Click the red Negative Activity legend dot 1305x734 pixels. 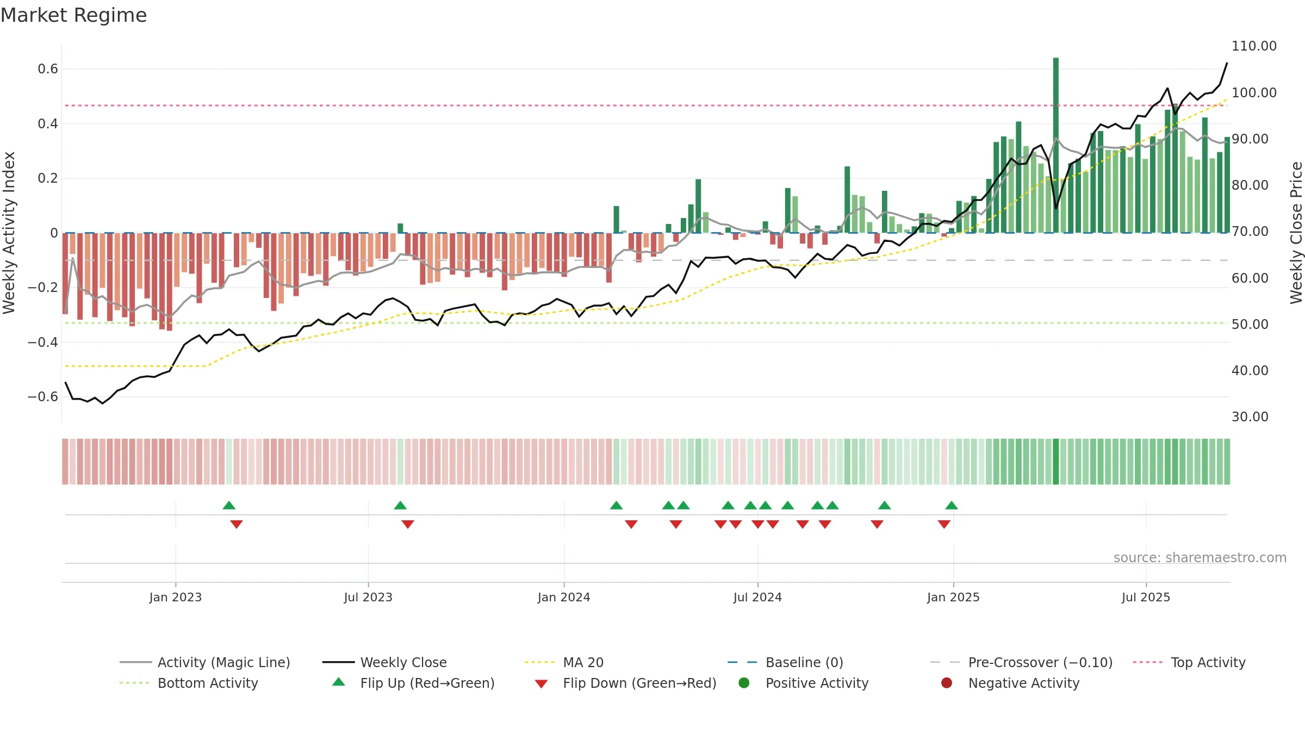(947, 682)
